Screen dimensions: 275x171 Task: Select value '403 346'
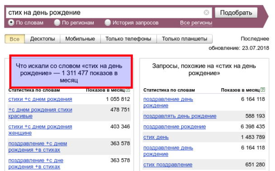click(x=120, y=127)
